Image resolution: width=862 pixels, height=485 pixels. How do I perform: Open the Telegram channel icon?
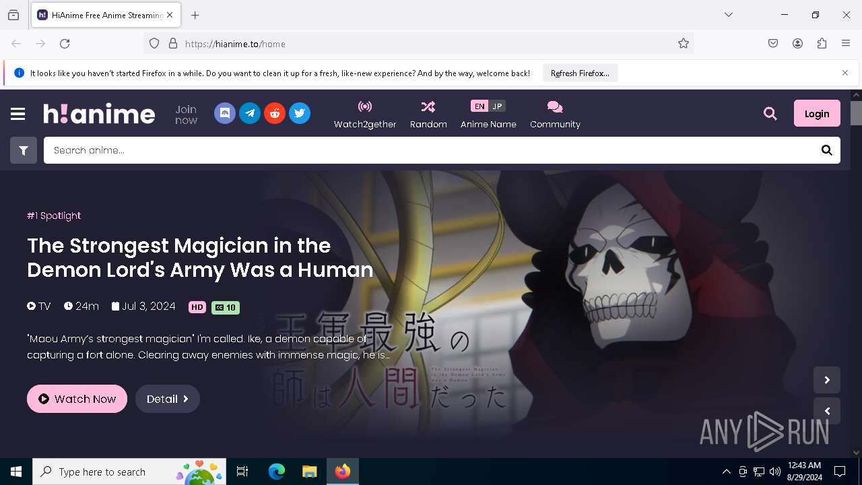[x=250, y=113]
